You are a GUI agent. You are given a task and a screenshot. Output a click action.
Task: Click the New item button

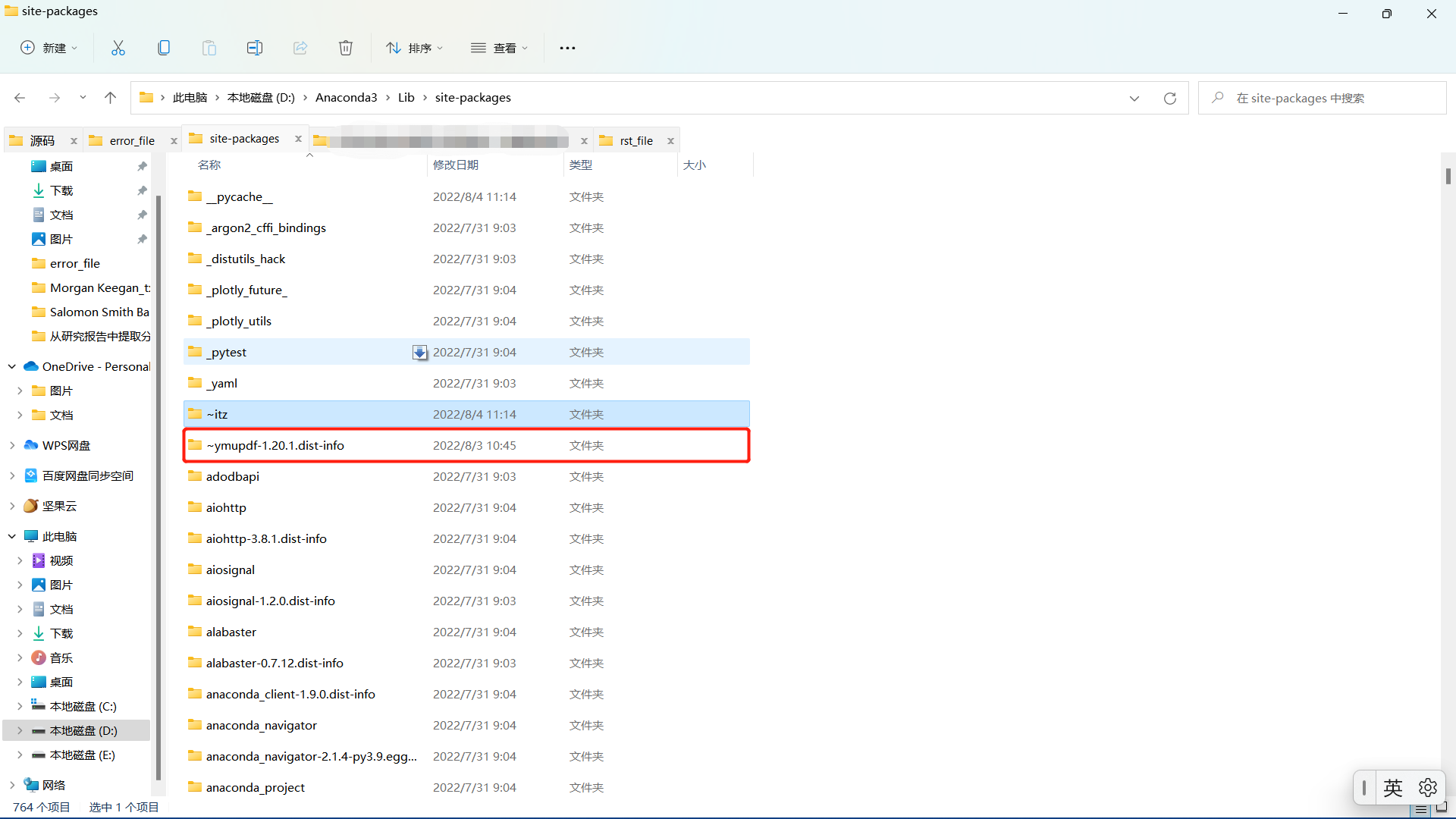click(x=49, y=48)
